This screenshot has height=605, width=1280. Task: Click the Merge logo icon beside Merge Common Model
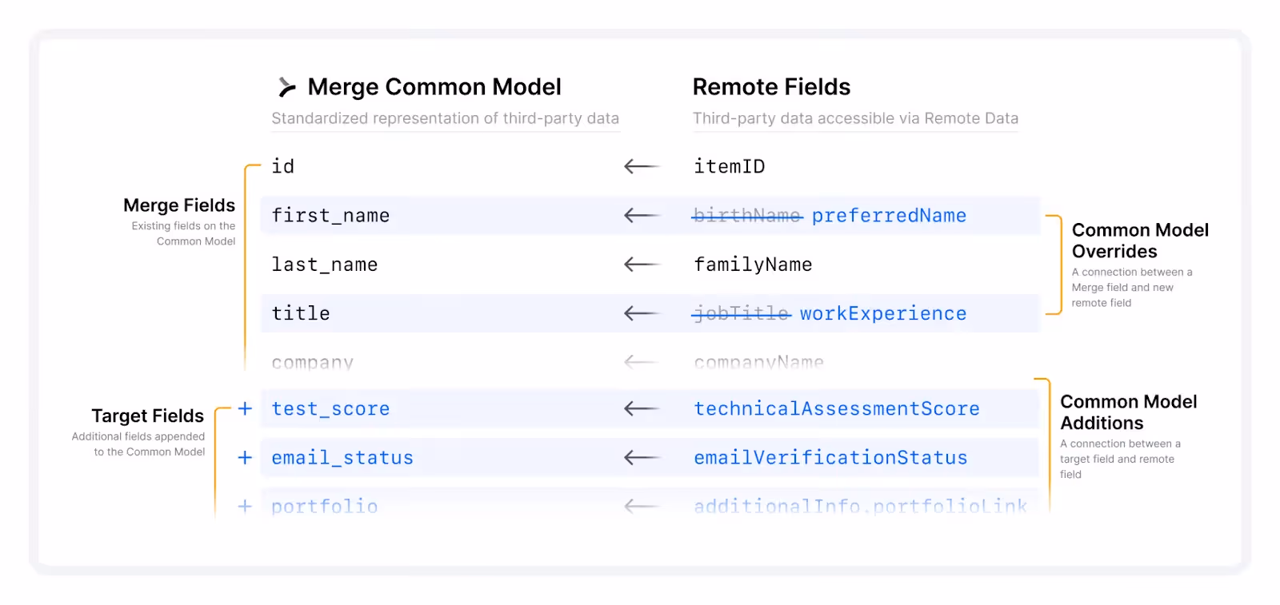286,87
